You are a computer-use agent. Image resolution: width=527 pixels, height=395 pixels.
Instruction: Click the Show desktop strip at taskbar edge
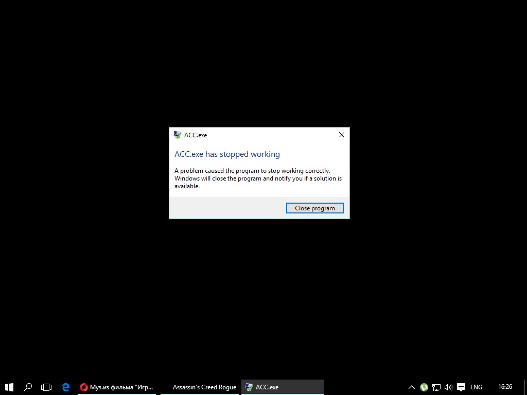pos(525,387)
